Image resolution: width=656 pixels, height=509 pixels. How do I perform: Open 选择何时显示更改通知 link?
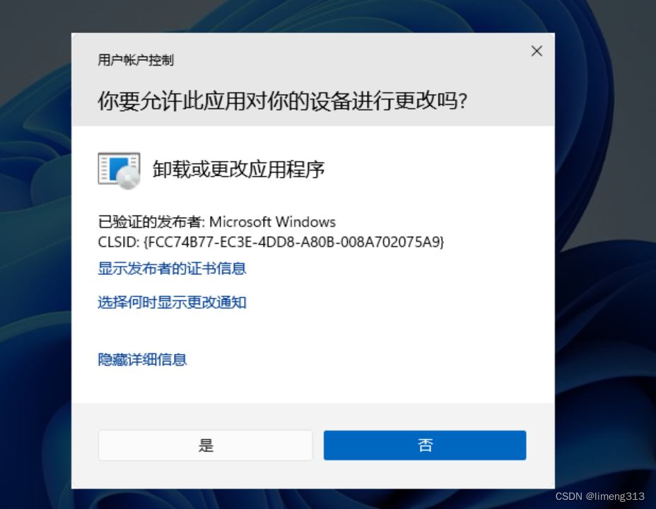coord(172,302)
